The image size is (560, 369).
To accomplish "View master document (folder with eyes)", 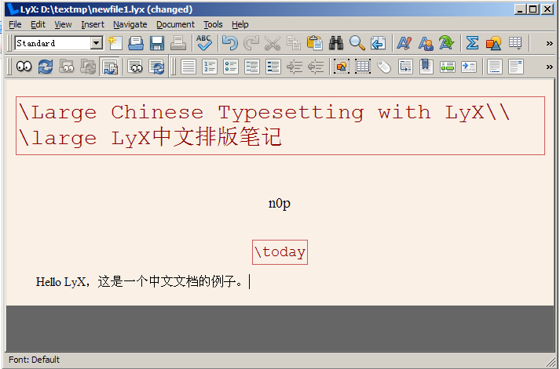I will 67,67.
